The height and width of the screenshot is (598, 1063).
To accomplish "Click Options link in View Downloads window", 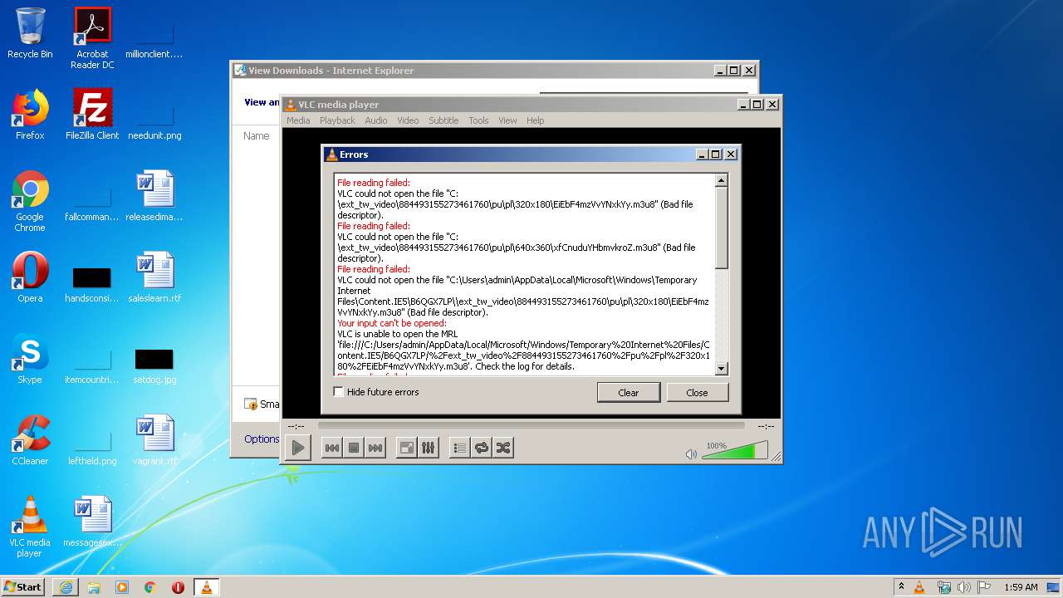I will (262, 439).
